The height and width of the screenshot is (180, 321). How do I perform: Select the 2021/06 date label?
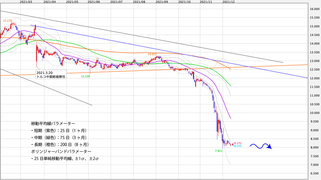[x=94, y=2]
